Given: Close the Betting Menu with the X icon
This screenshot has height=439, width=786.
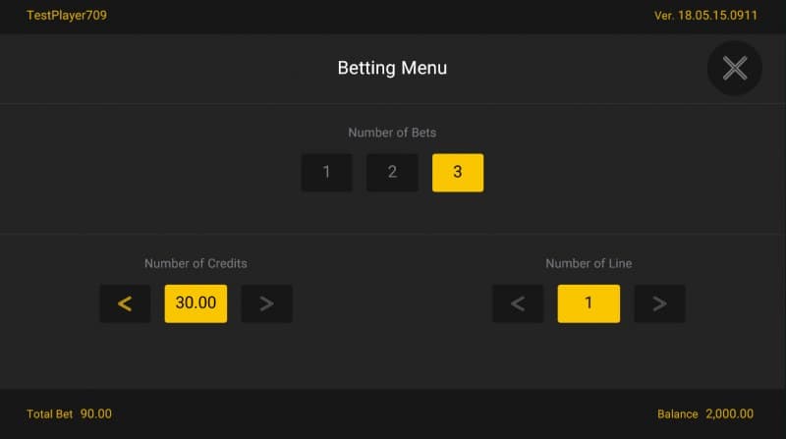Looking at the screenshot, I should (x=735, y=68).
